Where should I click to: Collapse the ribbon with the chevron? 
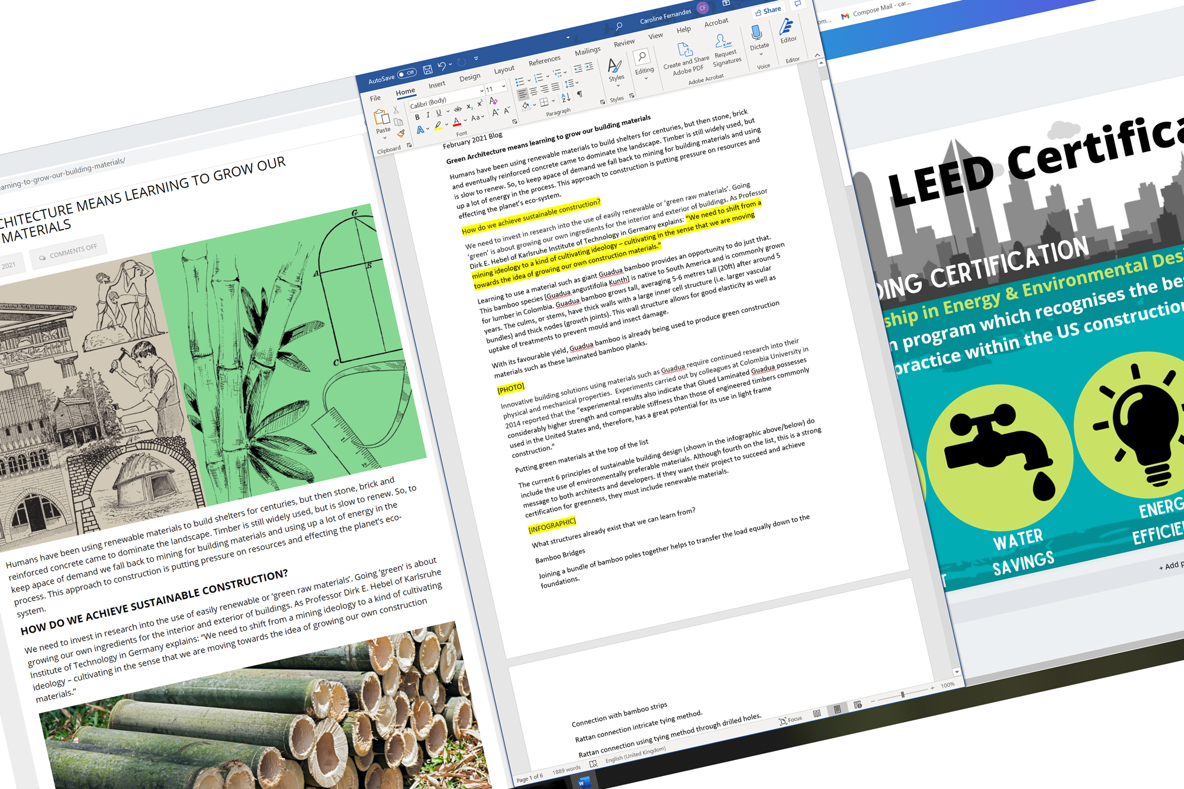[817, 55]
